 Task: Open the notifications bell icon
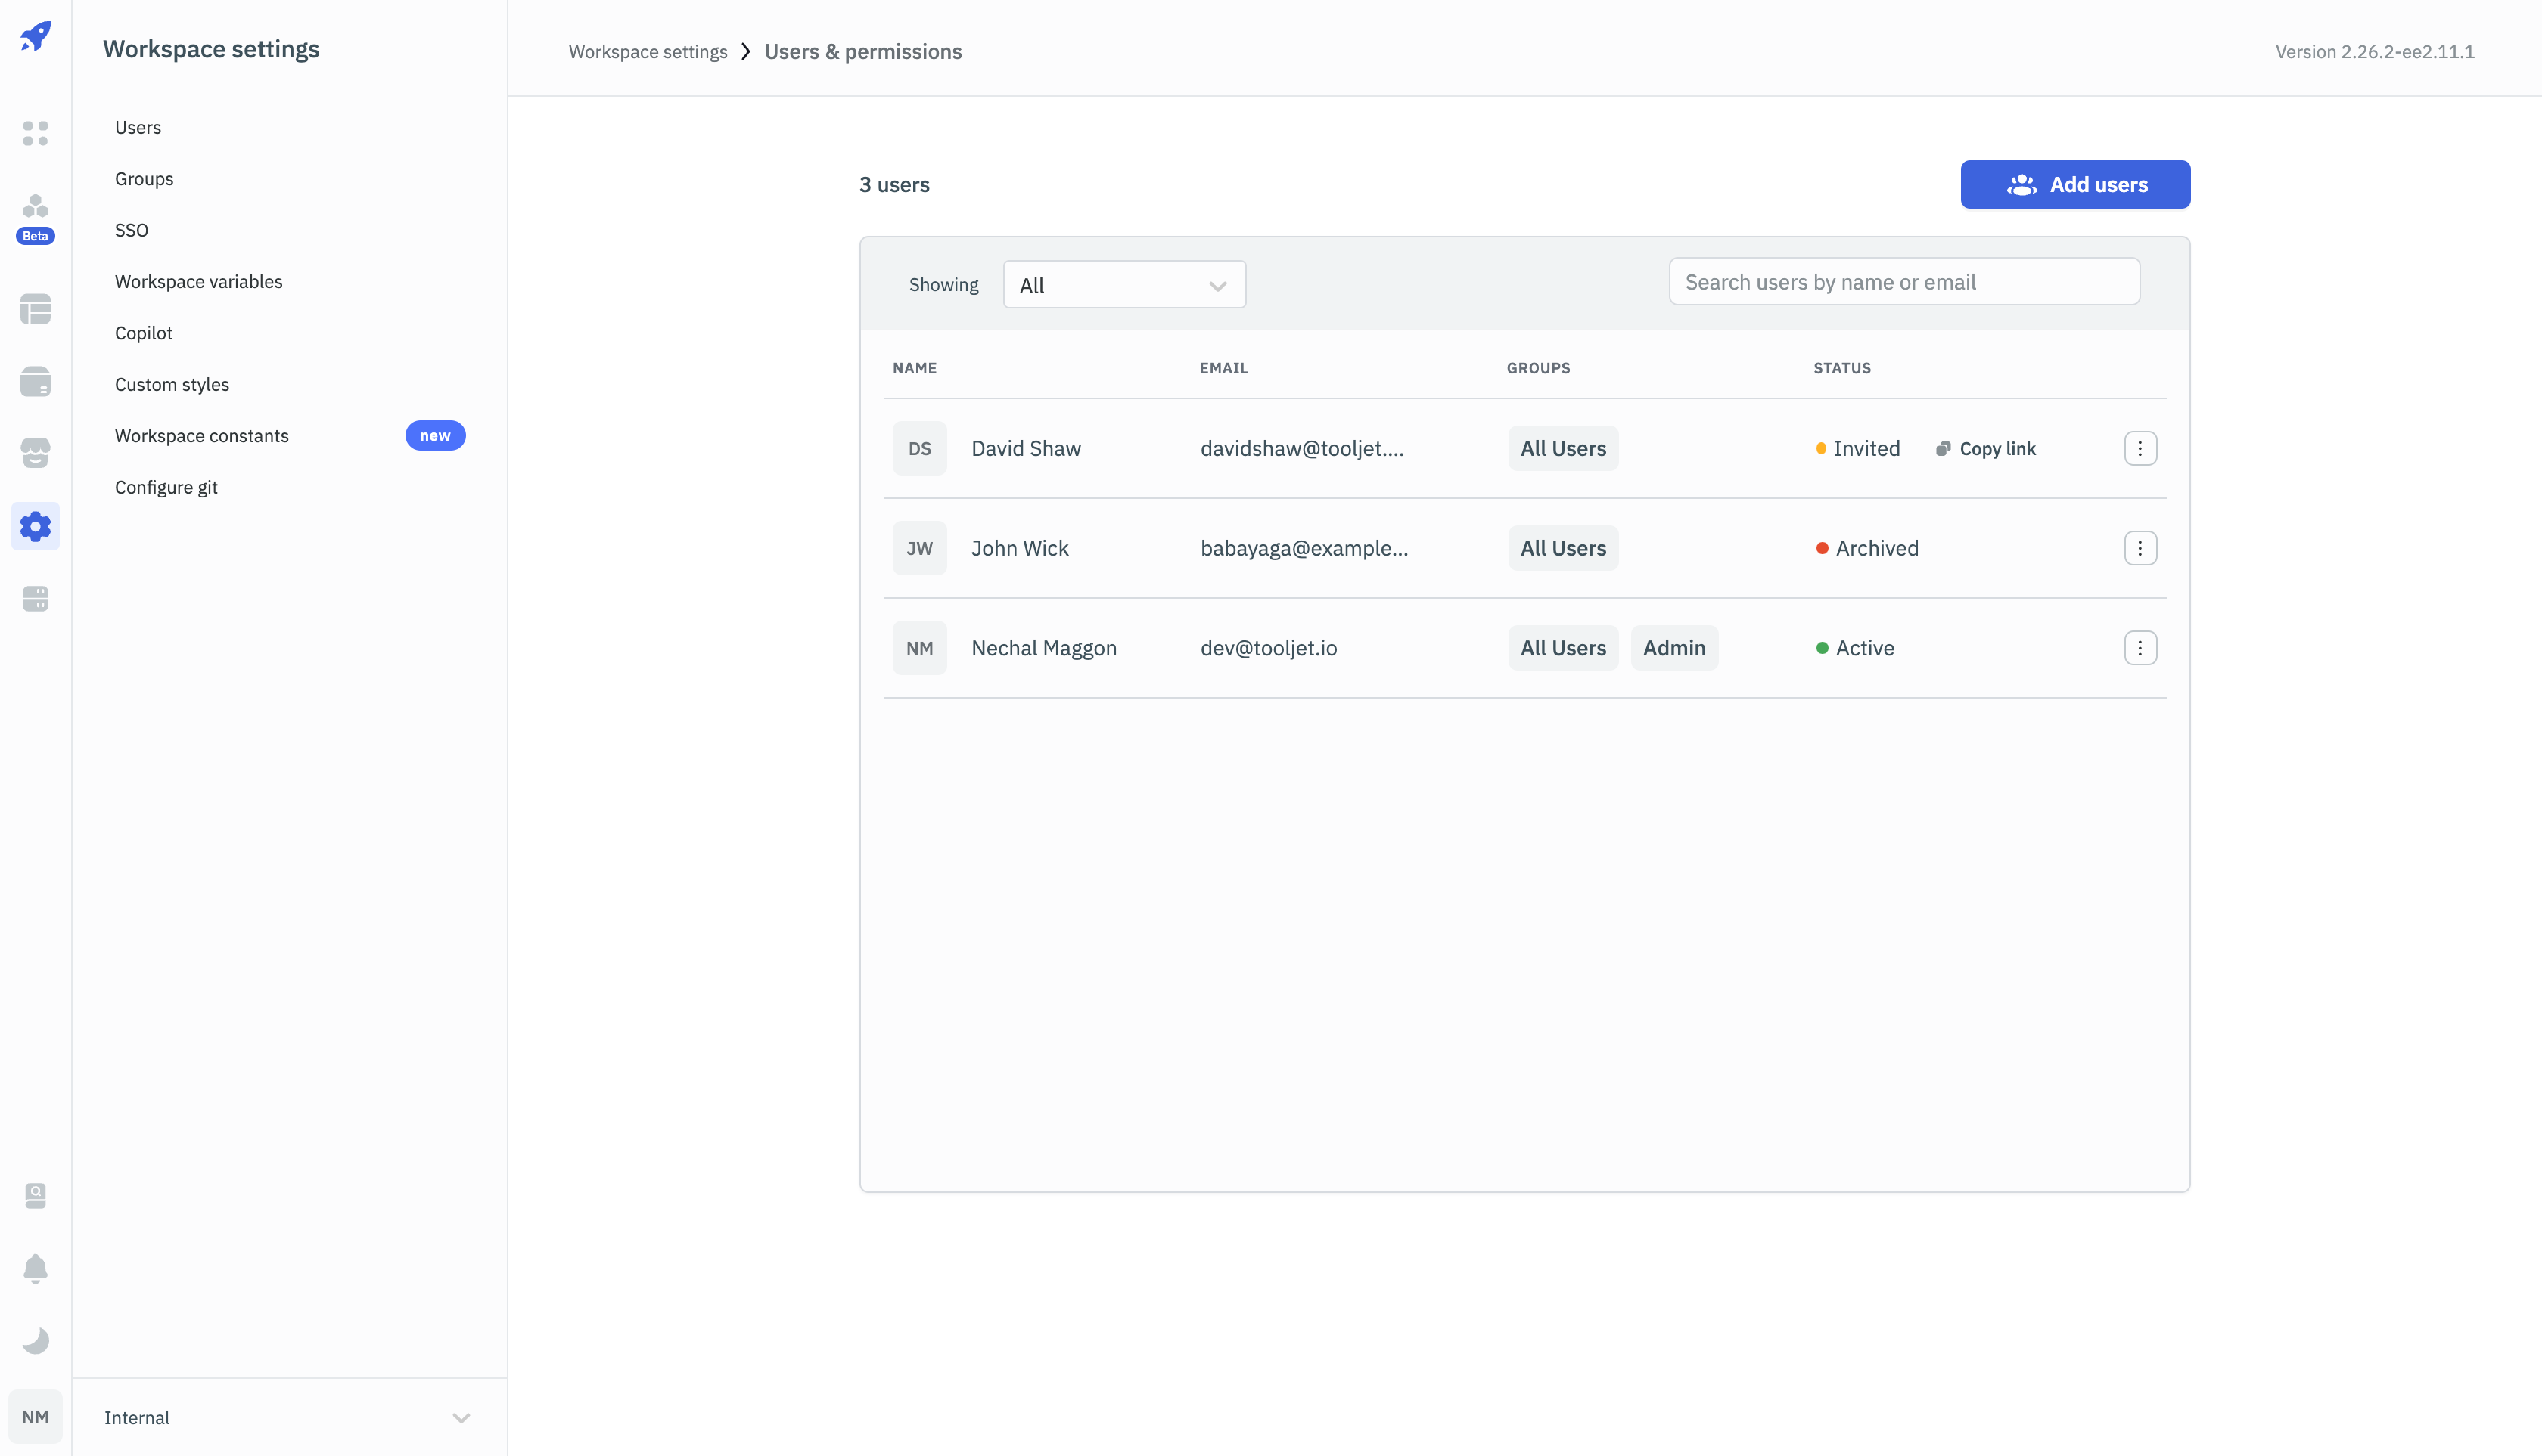[x=35, y=1268]
